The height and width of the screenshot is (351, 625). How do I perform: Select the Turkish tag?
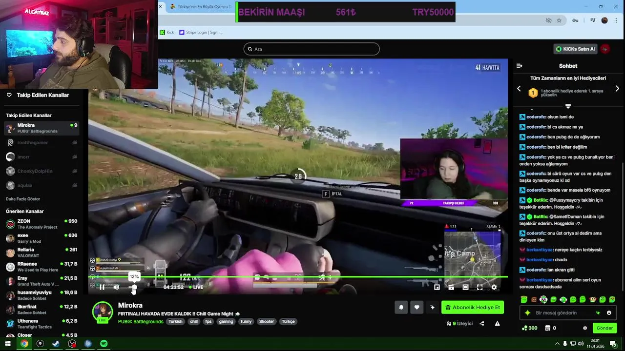click(175, 321)
